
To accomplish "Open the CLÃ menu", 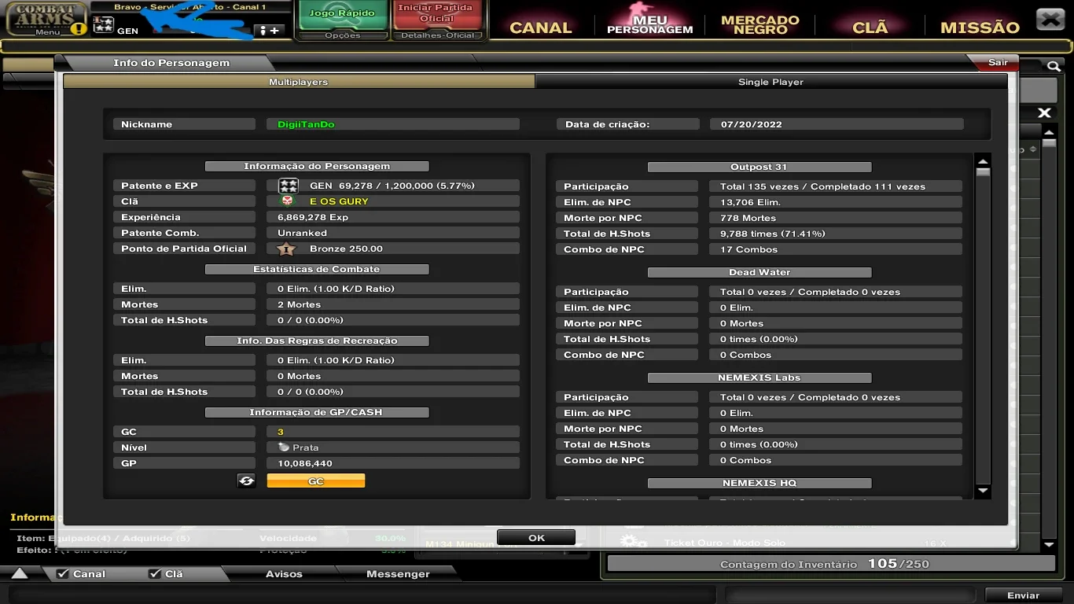I will [870, 28].
